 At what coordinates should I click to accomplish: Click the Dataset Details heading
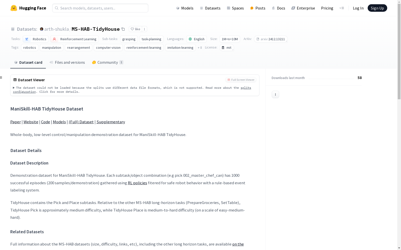(x=26, y=150)
